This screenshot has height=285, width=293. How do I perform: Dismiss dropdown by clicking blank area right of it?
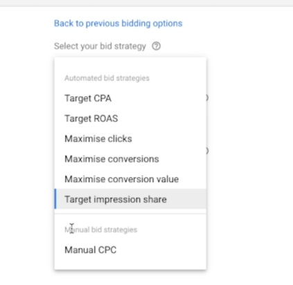[249, 161]
